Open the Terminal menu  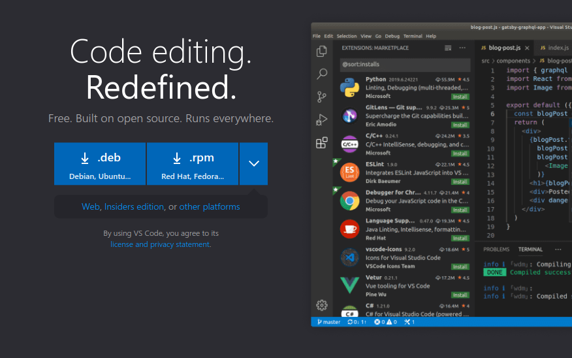tap(413, 36)
